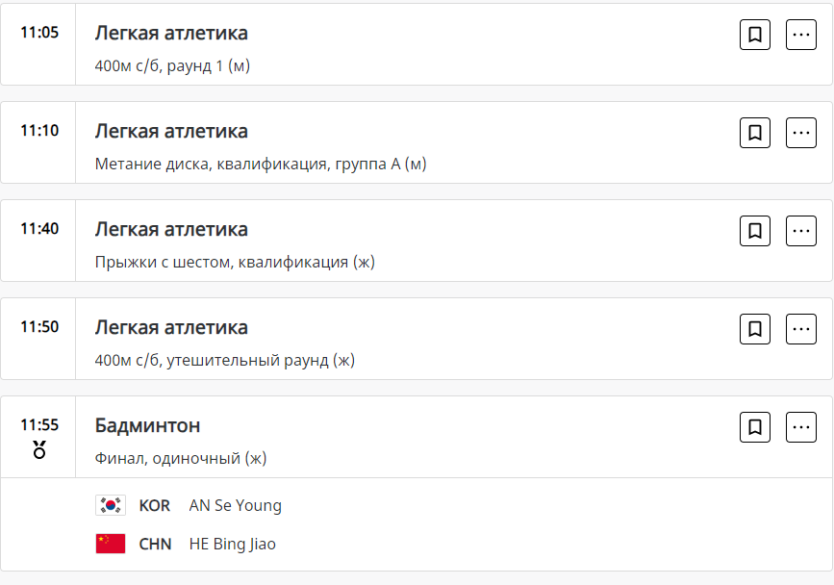Click the Финал, одиночный (ж) description

click(181, 459)
